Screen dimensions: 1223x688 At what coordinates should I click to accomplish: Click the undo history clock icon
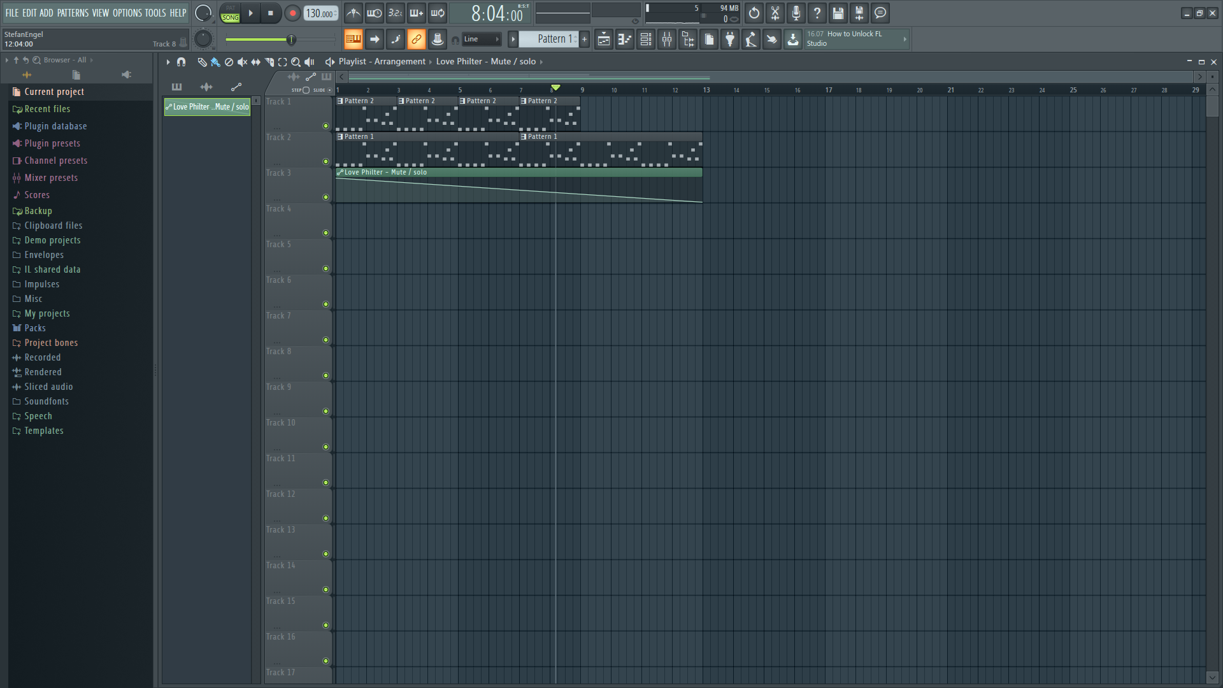coord(754,13)
